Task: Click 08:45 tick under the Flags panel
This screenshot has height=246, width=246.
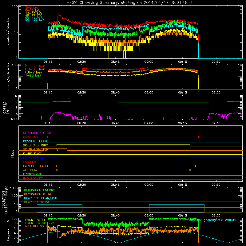Action: click(x=115, y=185)
